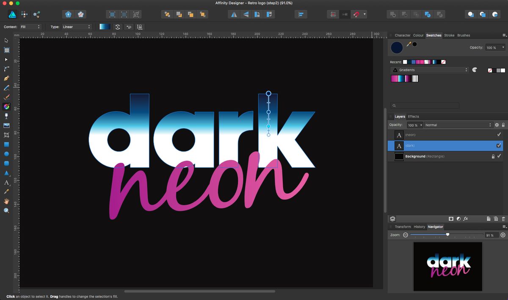
Task: Select the Ellipse tool
Action: [x=6, y=153]
